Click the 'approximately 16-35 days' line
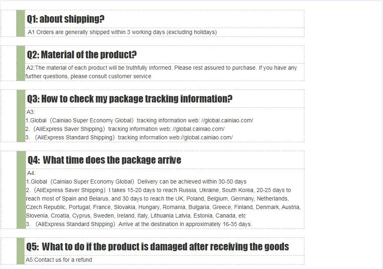Screen dimensions: 383x269 [x=139, y=224]
